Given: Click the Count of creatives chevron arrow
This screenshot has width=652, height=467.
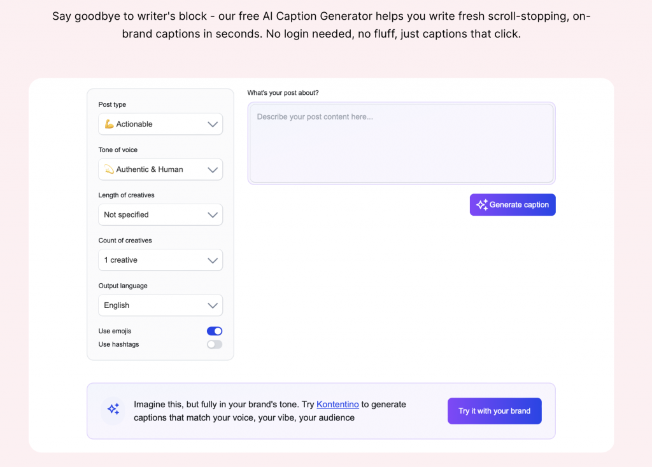Looking at the screenshot, I should pos(213,260).
